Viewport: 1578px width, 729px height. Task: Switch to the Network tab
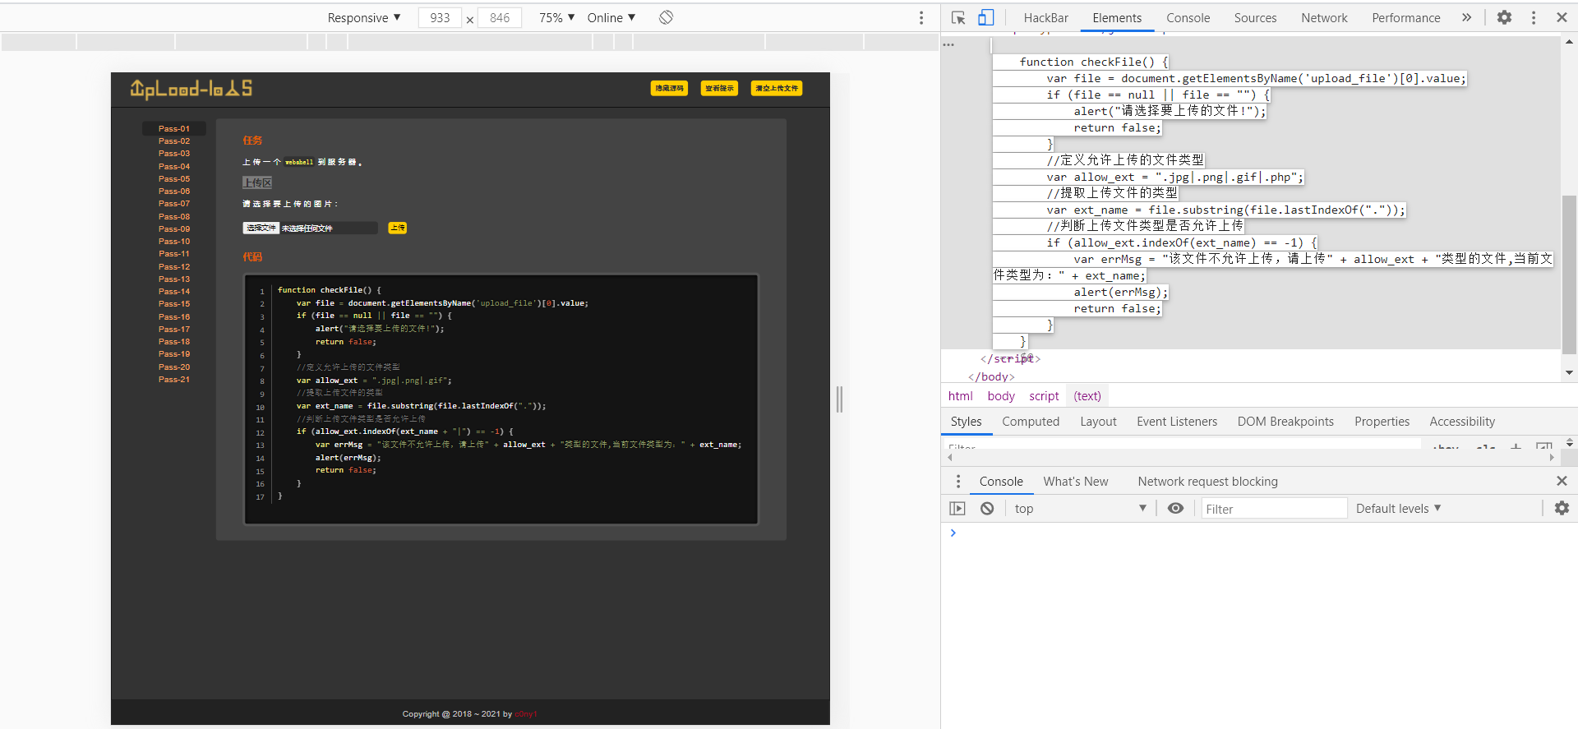click(x=1324, y=17)
